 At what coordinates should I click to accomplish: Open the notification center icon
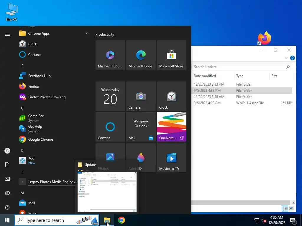[x=293, y=220]
